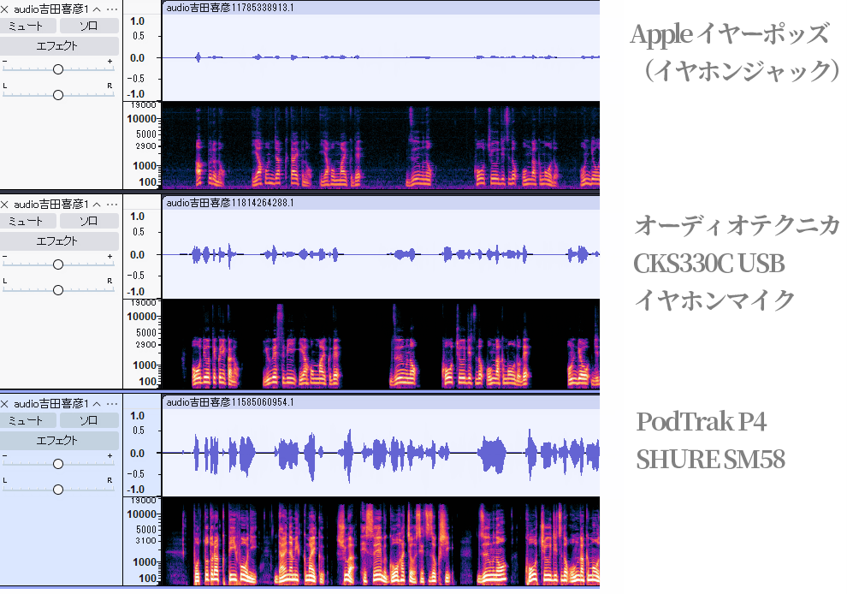Click inside the bottom track's waveform

coord(381,453)
